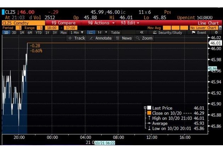Click the 45.96 cyan axis marker
Viewport: 223px width, 153px height.
(x=212, y=69)
